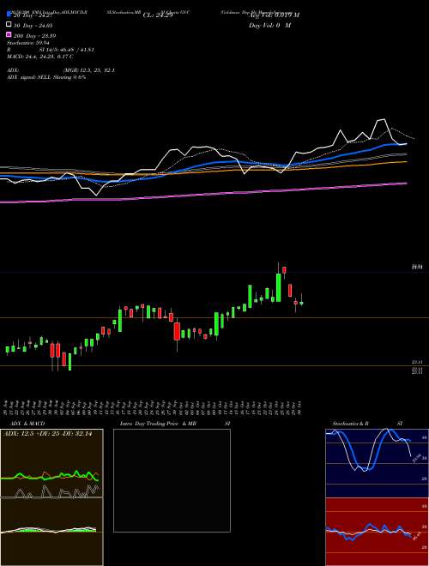
Task: Click the 'Avg Vol: 0.019 M' text
Action: (275, 15)
